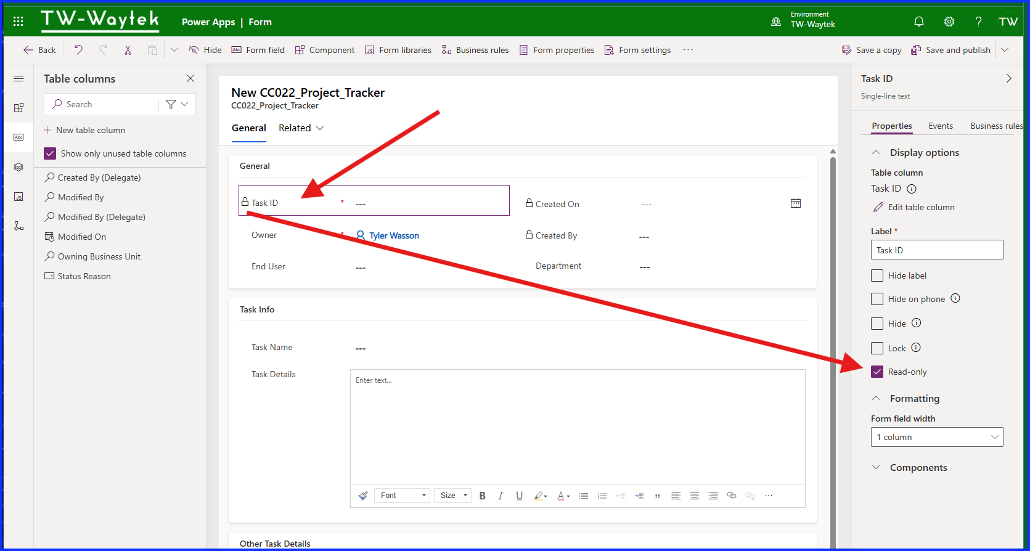Open the Font dropdown
Screen dimensions: 1030x551
(403, 496)
